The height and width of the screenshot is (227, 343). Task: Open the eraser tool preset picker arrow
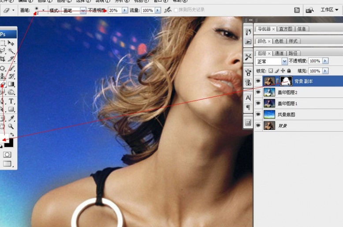pyautogui.click(x=13, y=10)
